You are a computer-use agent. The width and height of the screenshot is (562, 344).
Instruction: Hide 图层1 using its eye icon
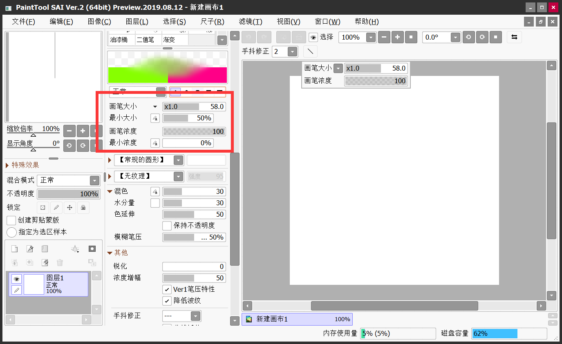16,279
